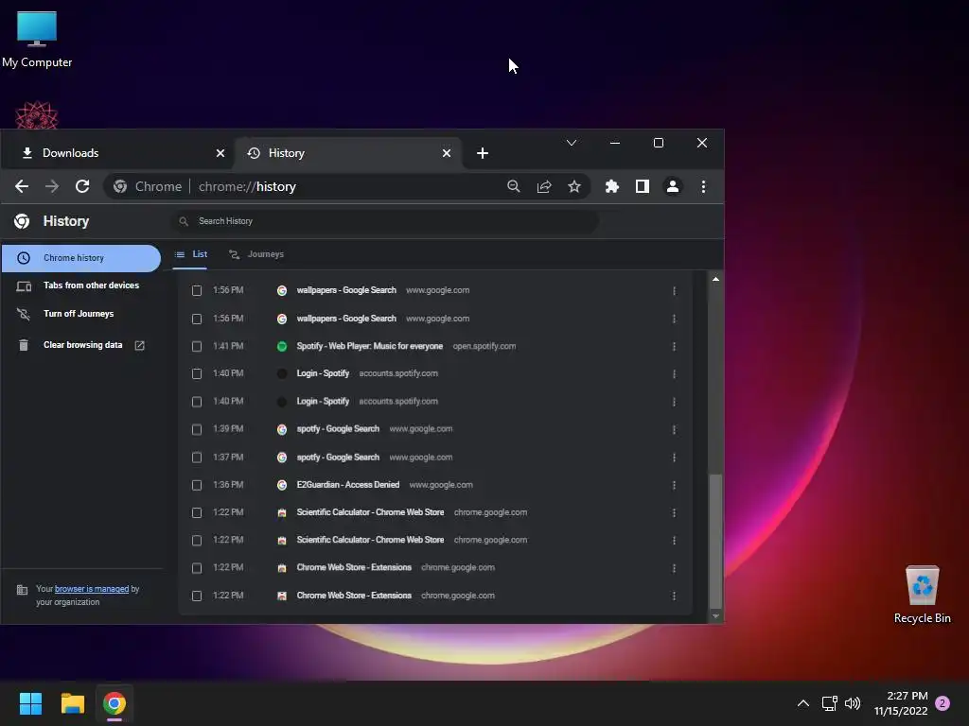Viewport: 969px width, 726px height.
Task: Select the History tab
Action: pos(348,153)
